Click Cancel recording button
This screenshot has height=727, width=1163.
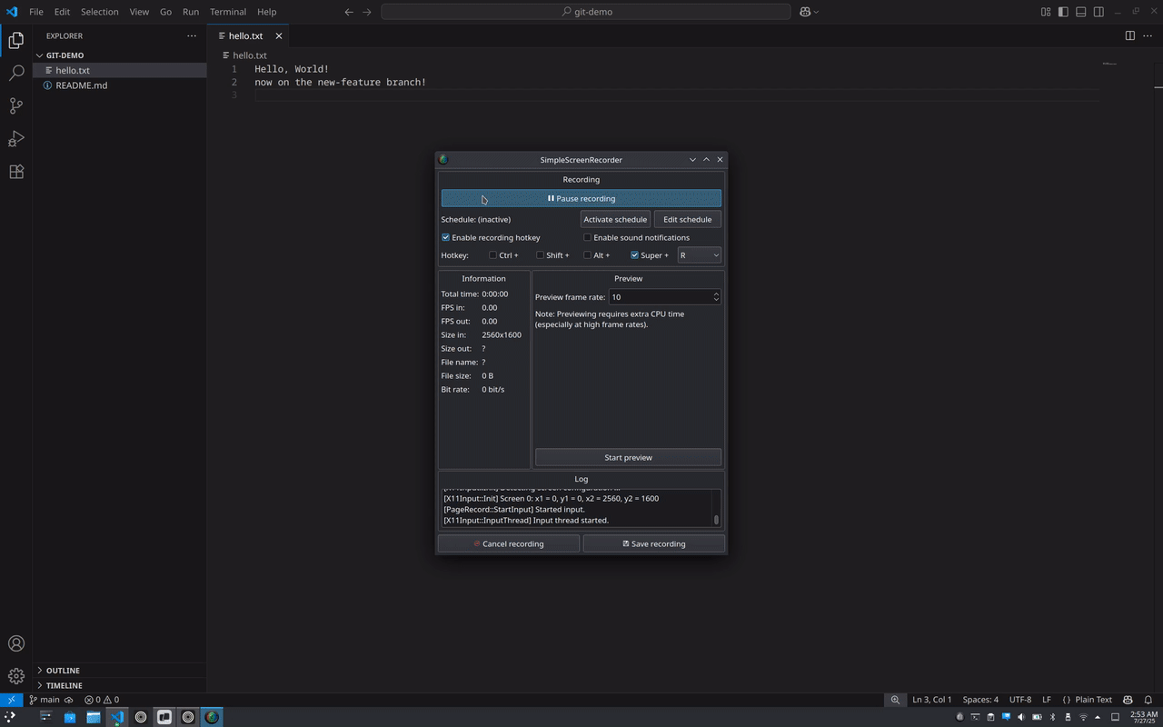click(509, 543)
